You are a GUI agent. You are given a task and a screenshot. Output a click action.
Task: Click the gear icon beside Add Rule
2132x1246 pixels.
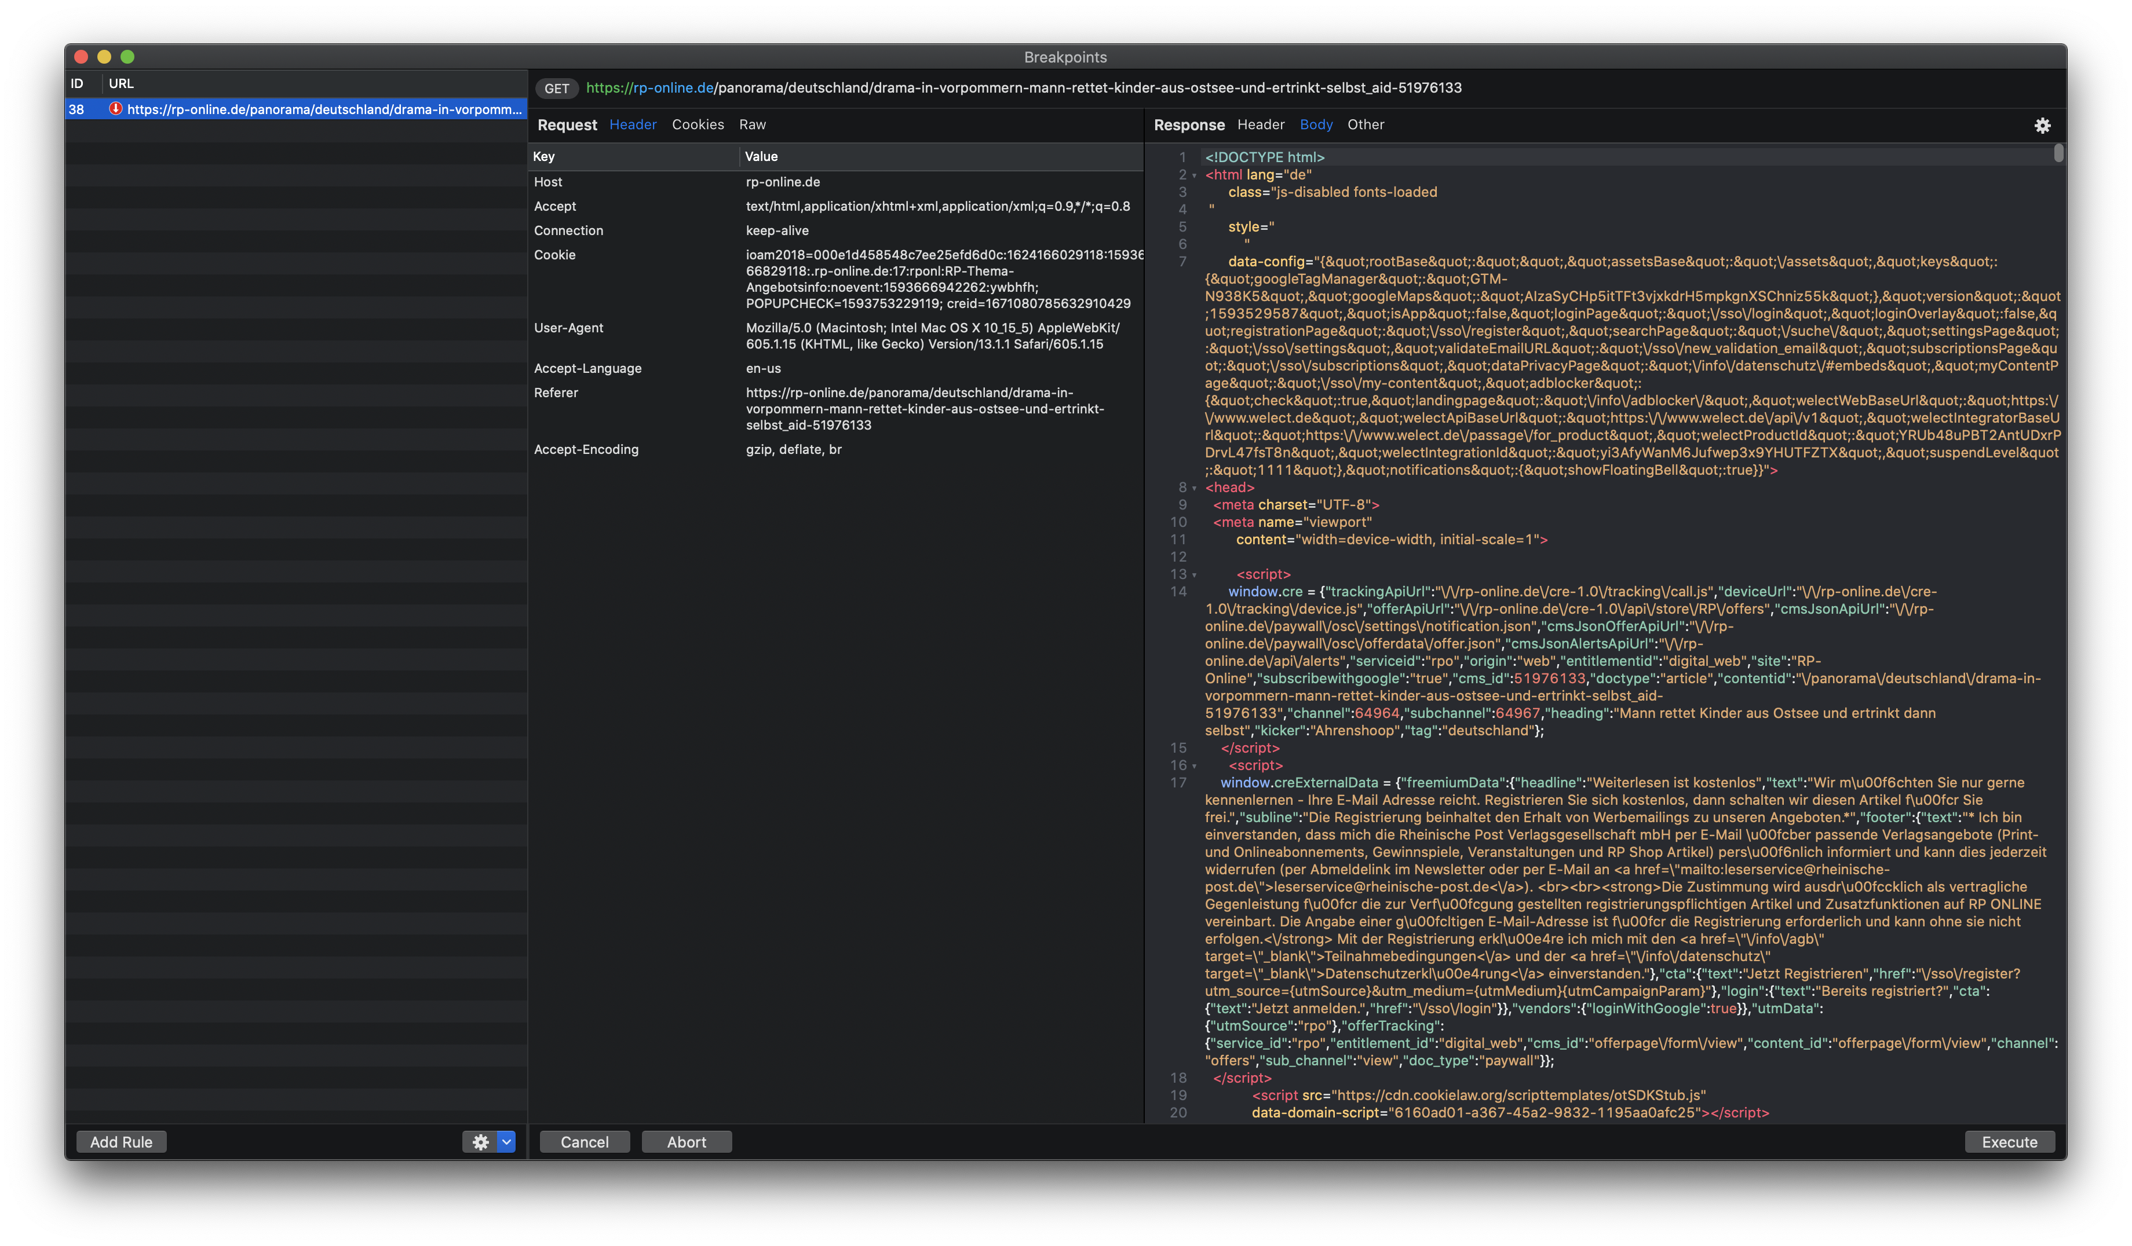click(x=480, y=1142)
